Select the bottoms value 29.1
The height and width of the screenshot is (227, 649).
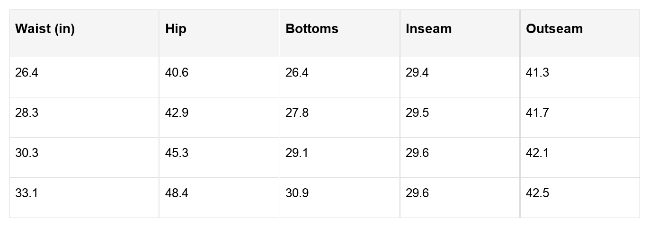(x=297, y=153)
